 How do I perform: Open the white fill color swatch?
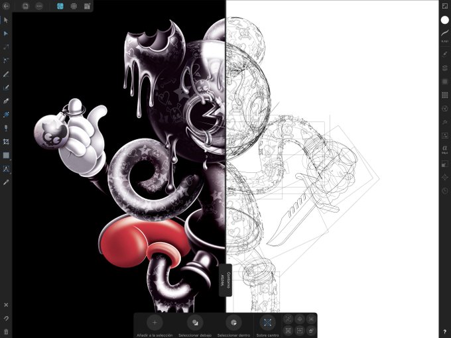444,20
